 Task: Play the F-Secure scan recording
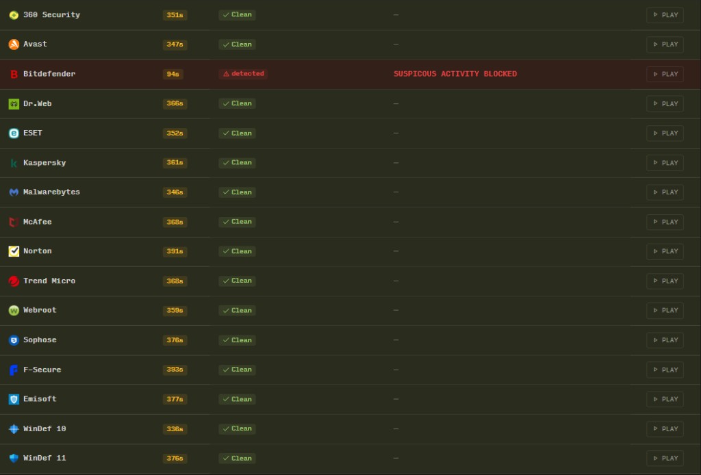click(665, 370)
